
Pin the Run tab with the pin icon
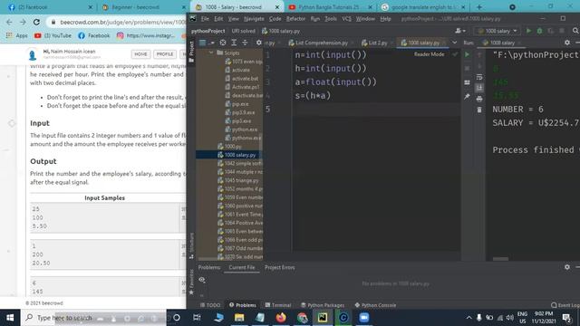(x=468, y=97)
